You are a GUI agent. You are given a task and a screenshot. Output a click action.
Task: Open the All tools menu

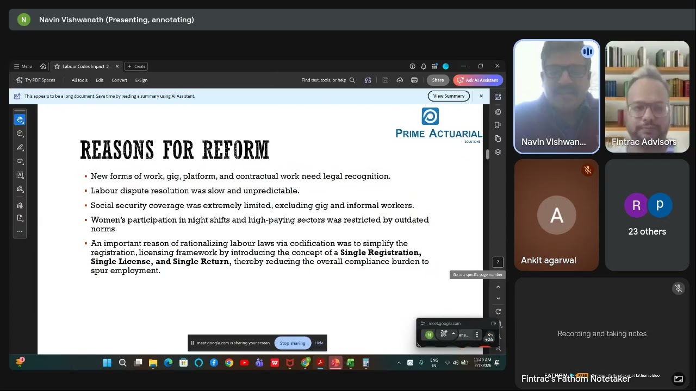coord(79,80)
